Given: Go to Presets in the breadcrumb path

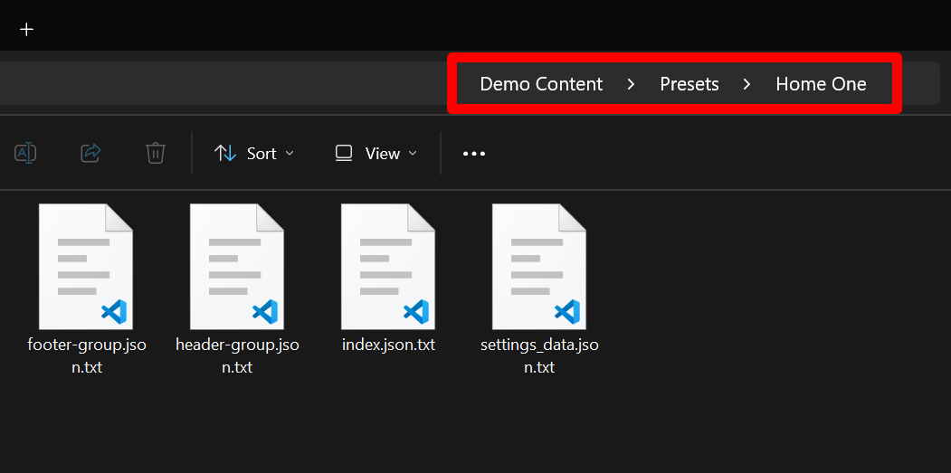Looking at the screenshot, I should click(x=689, y=84).
